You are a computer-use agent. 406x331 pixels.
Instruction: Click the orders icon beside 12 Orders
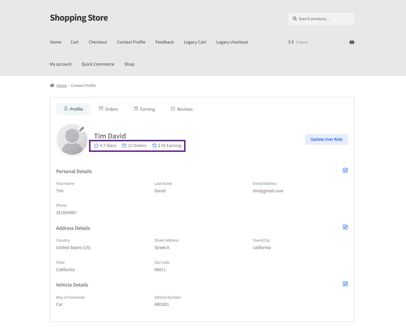coord(124,146)
